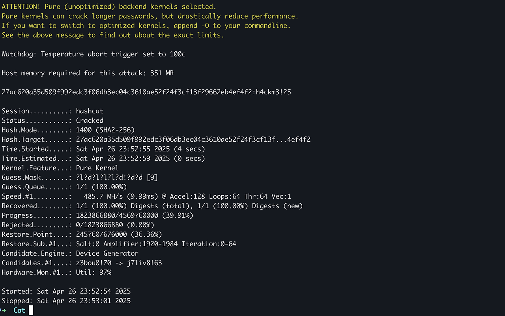Screen dimensions: 505x316
Task: Click the green prompt arrow icon
Action: pos(3,310)
